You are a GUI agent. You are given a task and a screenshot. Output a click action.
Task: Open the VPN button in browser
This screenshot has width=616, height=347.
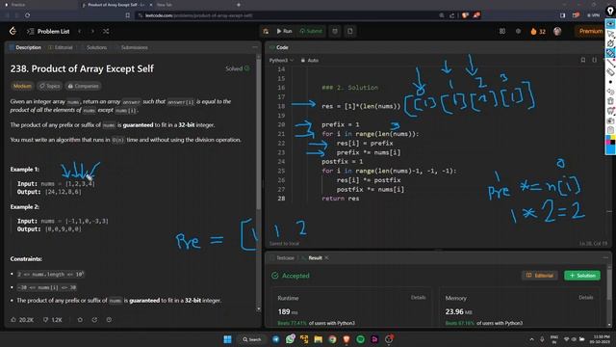[x=593, y=15]
